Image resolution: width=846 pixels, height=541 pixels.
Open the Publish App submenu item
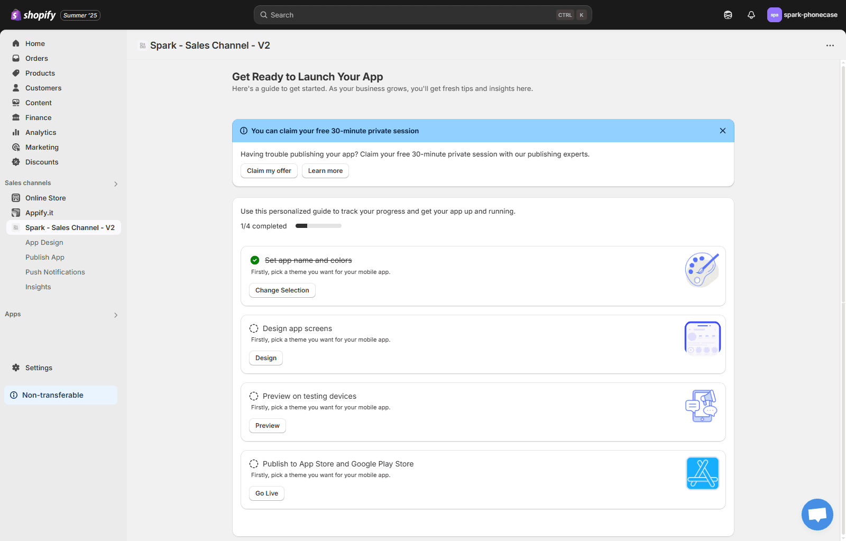(45, 257)
